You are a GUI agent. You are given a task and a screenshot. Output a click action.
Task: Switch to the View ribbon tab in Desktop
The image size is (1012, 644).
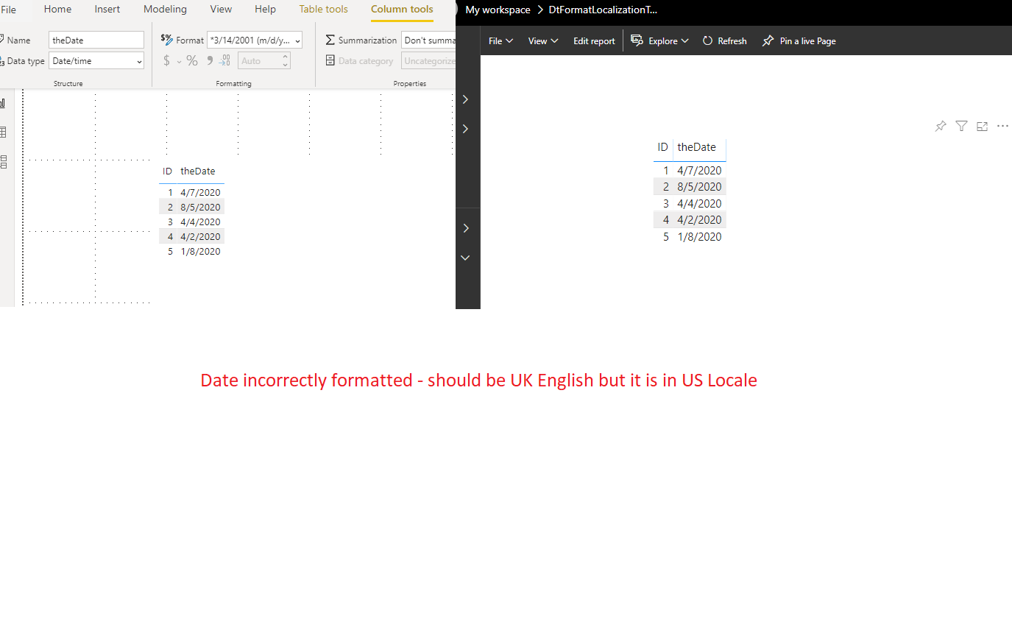click(x=221, y=10)
